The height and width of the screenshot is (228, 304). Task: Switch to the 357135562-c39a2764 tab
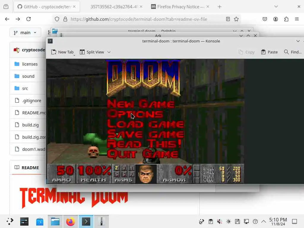pyautogui.click(x=114, y=7)
